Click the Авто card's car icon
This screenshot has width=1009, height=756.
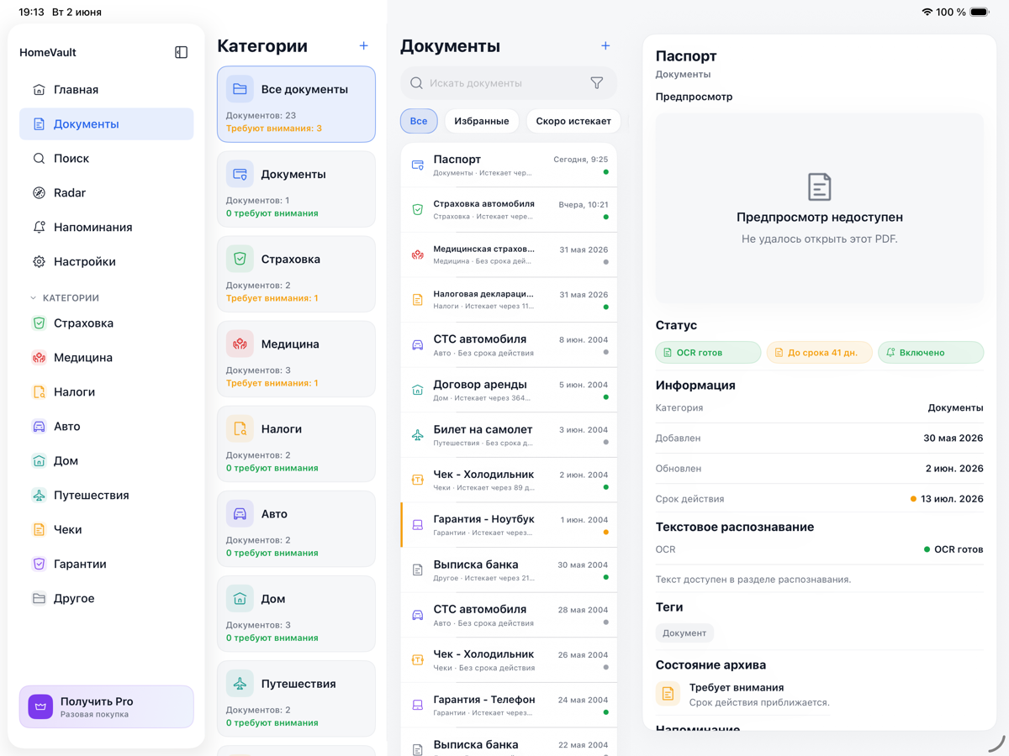pyautogui.click(x=240, y=513)
